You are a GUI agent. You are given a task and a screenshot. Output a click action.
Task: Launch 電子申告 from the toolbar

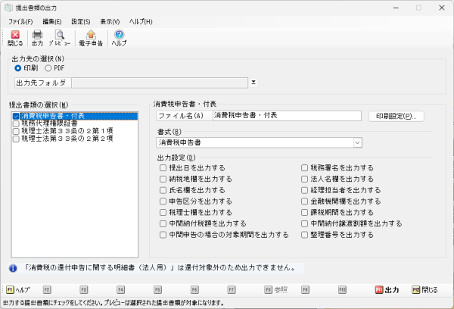(91, 38)
